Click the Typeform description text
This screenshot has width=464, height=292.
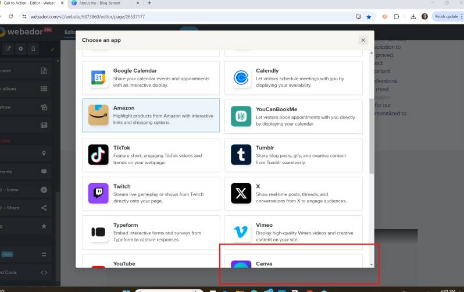point(157,236)
